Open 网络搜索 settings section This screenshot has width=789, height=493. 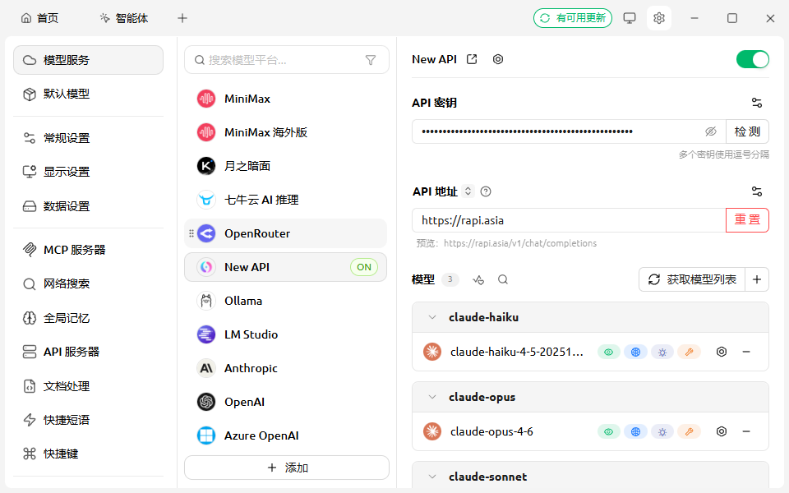88,283
